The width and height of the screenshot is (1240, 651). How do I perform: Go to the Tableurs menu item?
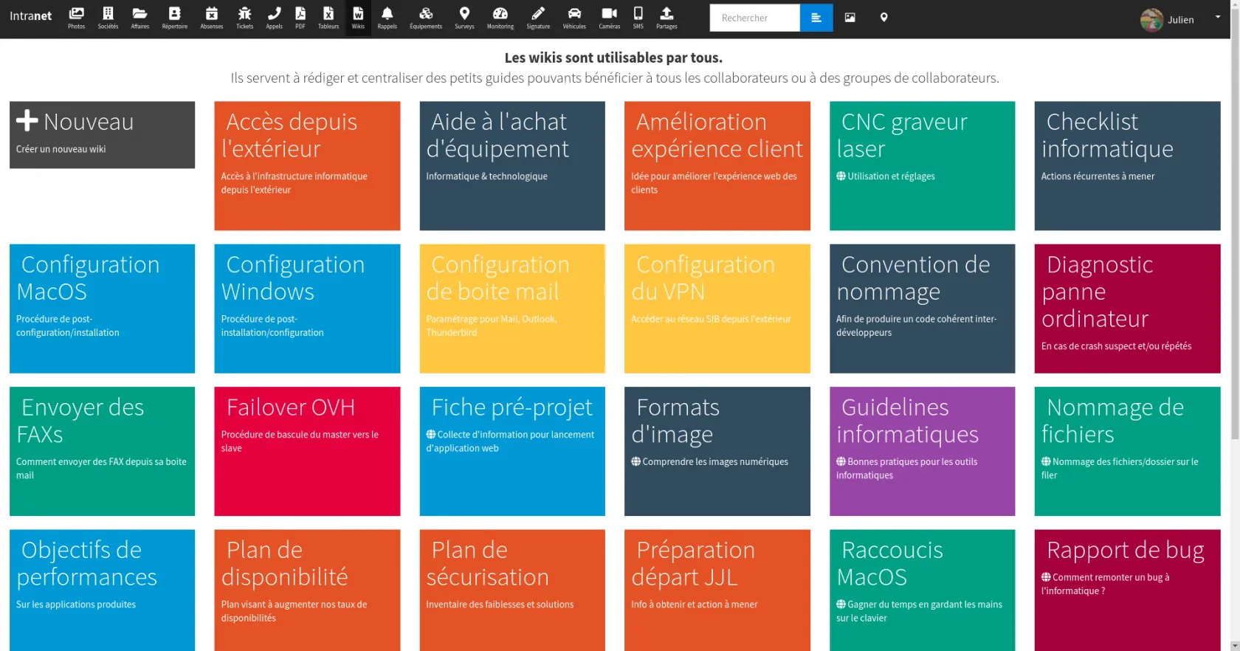328,18
